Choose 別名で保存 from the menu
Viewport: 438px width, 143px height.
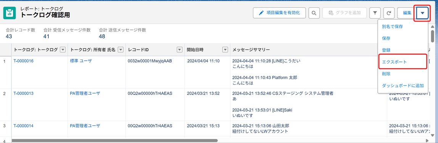pyautogui.click(x=392, y=27)
